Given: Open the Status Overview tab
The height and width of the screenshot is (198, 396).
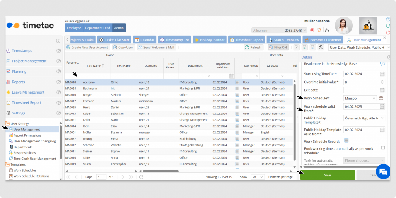Looking at the screenshot, I should [283, 40].
